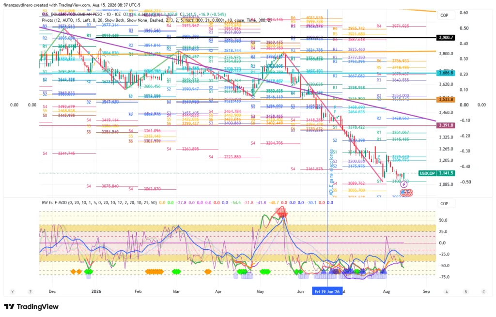496x317 pixels.
Task: Click the R2 3428.563 pivot label
Action: coord(393,118)
